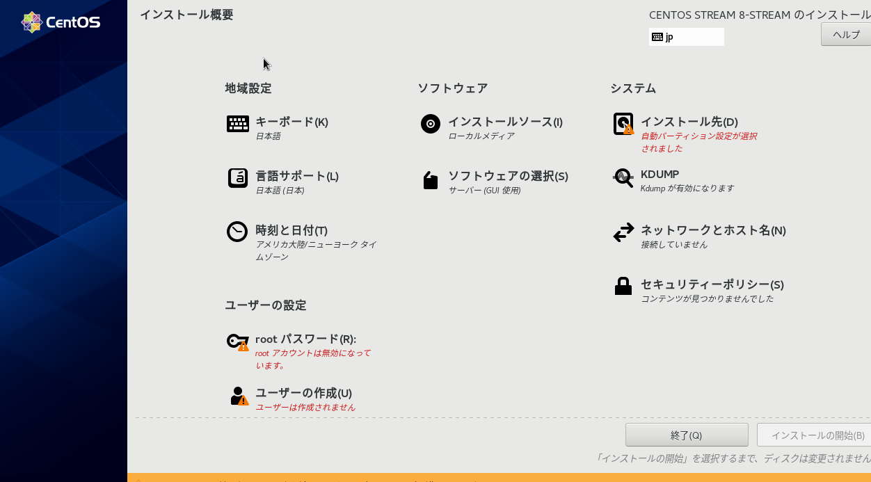Open インストール先 (Installation Destination)

[x=688, y=121]
